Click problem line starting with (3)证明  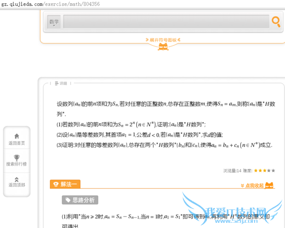point(164,145)
